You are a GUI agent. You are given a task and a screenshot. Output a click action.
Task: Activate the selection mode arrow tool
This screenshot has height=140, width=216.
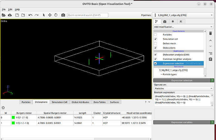click(44, 15)
